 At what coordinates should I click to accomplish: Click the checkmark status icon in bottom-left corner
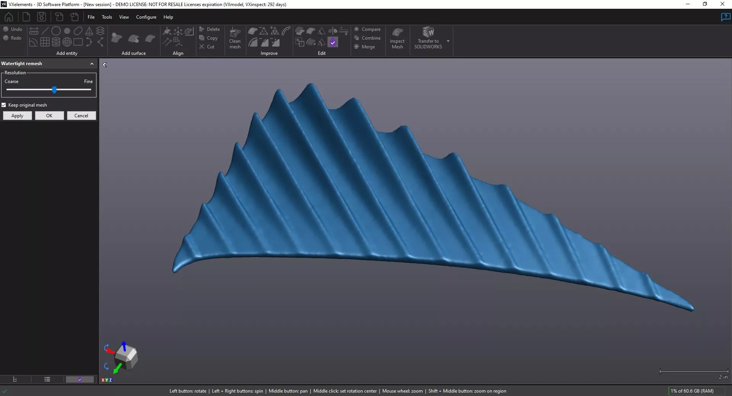(5, 391)
